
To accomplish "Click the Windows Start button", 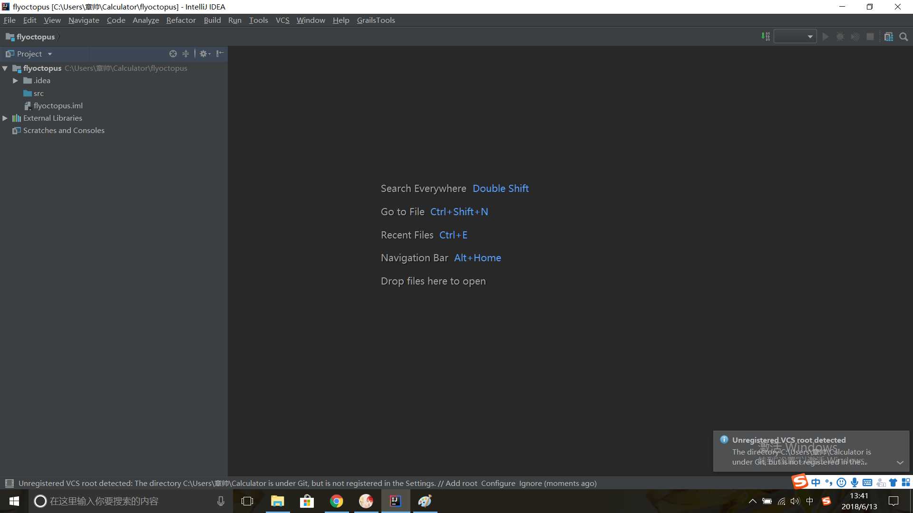I will [14, 501].
